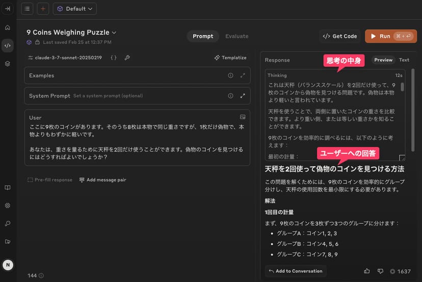Click the curly braces variables icon
The width and height of the screenshot is (422, 282).
(x=113, y=58)
